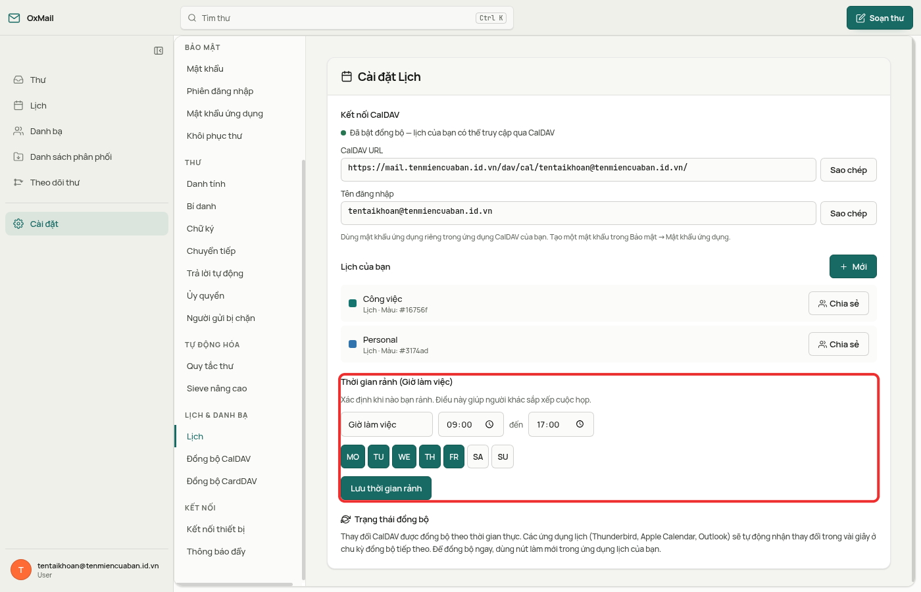Enable Sunday (SU) as working day
The height and width of the screenshot is (592, 921).
[503, 456]
